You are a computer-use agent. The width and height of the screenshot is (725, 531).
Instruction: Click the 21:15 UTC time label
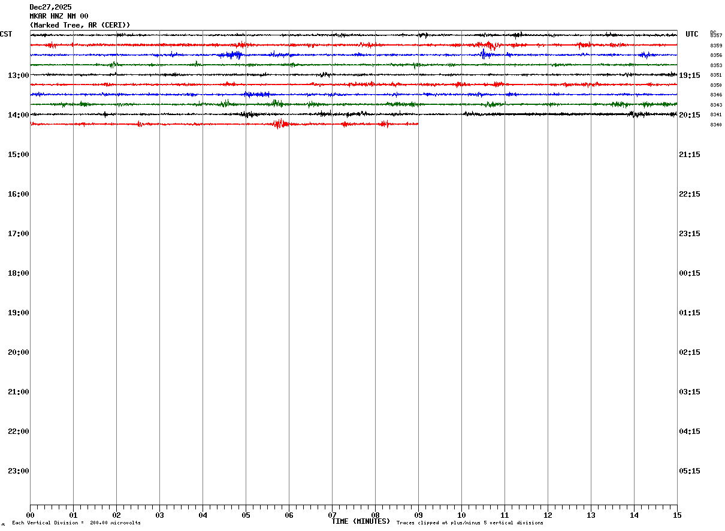[x=690, y=155]
